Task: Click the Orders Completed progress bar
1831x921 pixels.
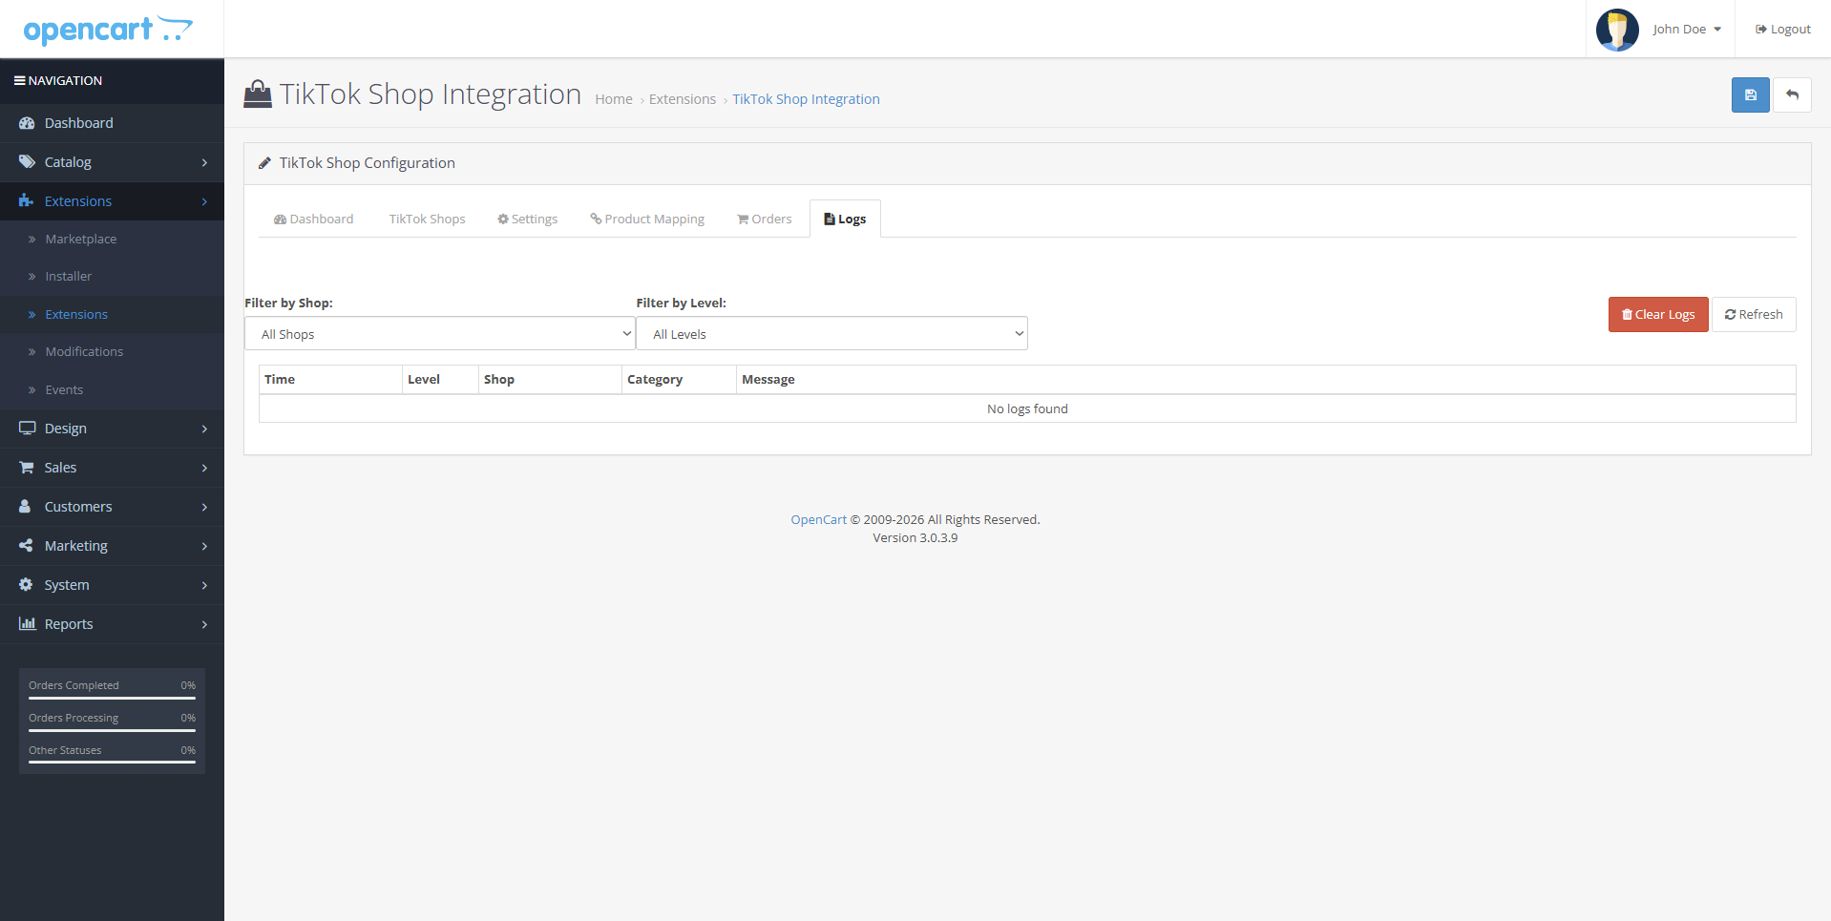Action: (x=112, y=698)
